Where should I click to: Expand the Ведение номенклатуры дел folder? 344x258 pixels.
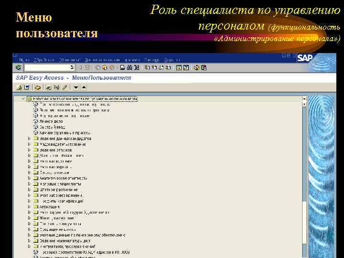pyautogui.click(x=29, y=241)
